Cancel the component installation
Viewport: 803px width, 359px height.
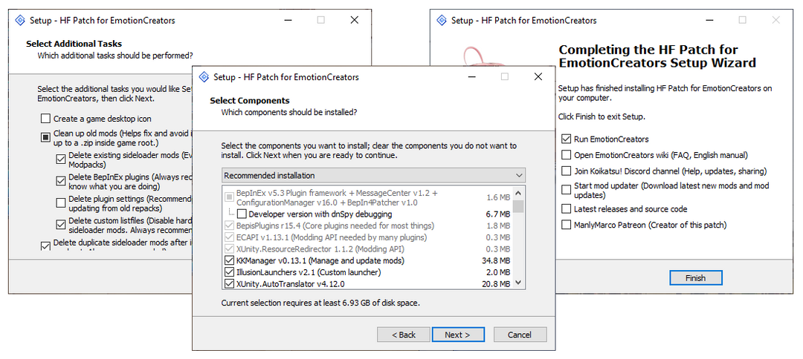[520, 335]
